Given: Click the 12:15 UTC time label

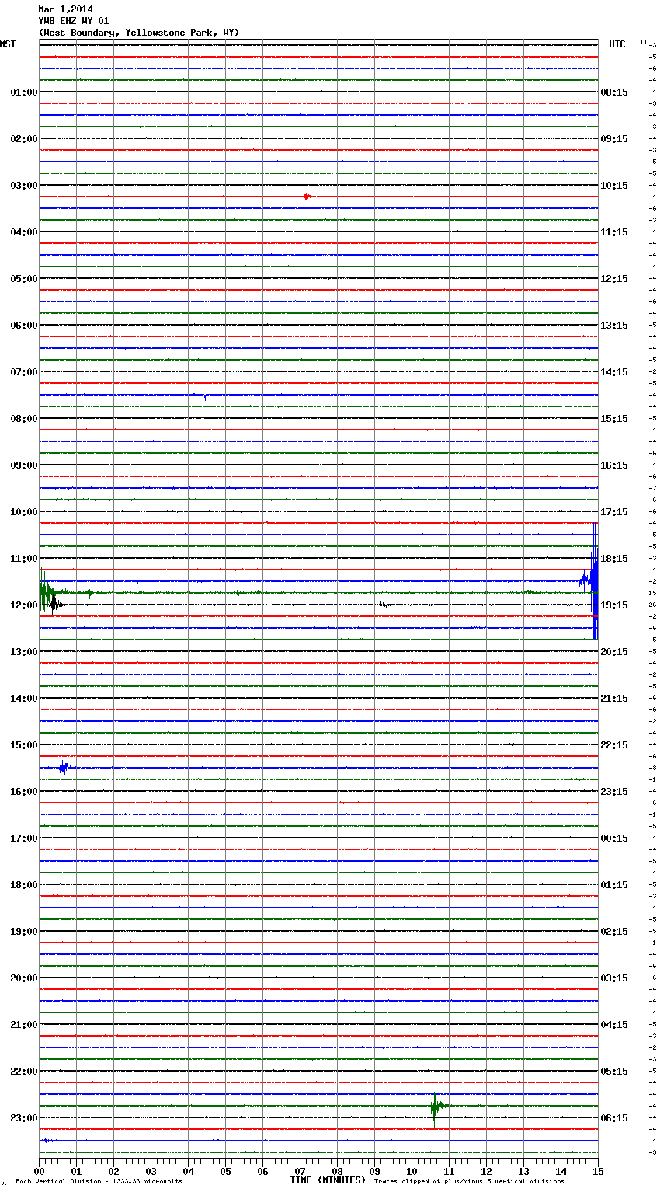Looking at the screenshot, I should point(614,279).
